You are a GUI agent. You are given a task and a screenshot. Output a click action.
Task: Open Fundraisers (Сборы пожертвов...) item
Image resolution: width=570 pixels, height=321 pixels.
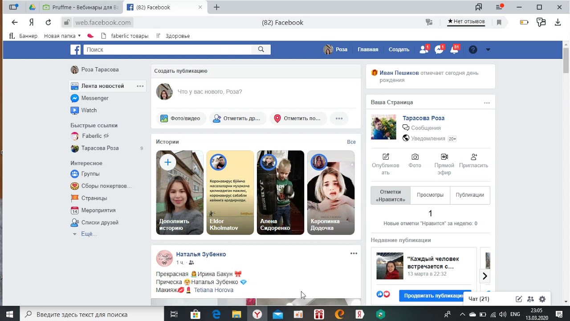tap(106, 186)
